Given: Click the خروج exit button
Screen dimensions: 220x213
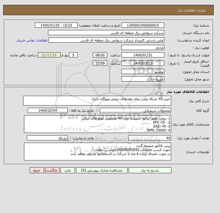Looking at the screenshot, I should (37, 170).
